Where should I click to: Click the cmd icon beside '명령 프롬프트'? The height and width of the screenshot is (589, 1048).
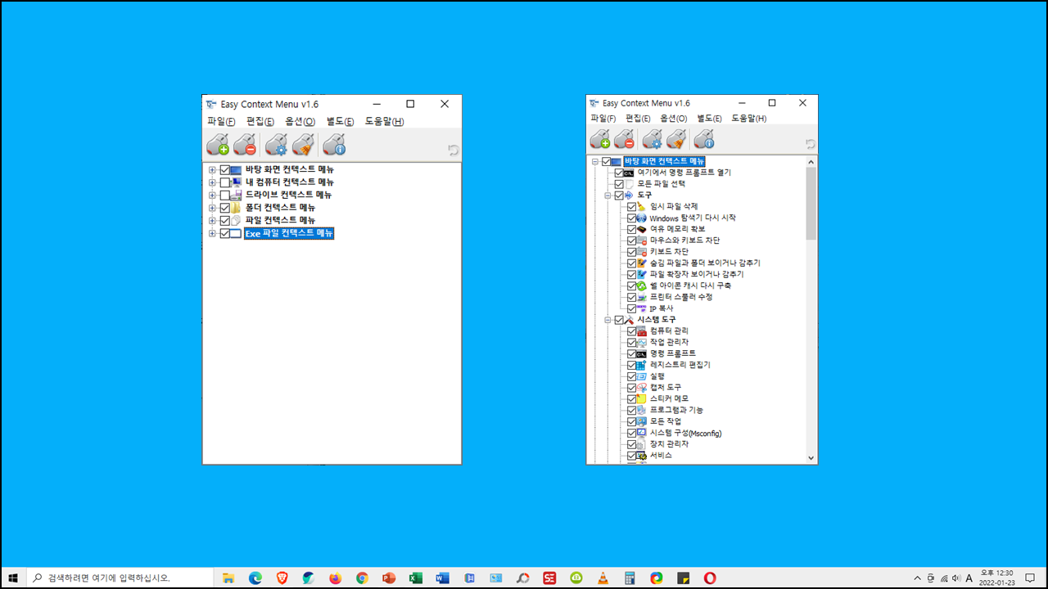642,353
